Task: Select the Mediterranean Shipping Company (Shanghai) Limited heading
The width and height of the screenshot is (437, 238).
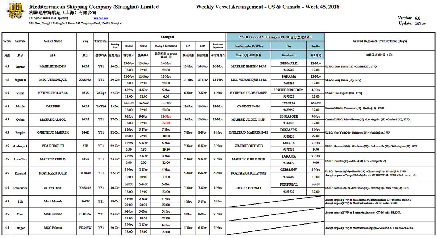Action: tap(94, 7)
